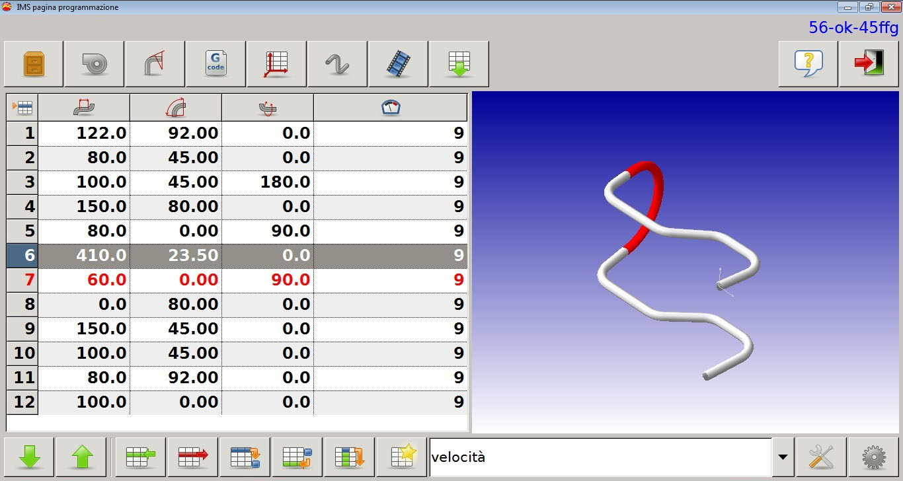The width and height of the screenshot is (903, 481).
Task: Open the file archive cabinet icon
Action: click(34, 64)
